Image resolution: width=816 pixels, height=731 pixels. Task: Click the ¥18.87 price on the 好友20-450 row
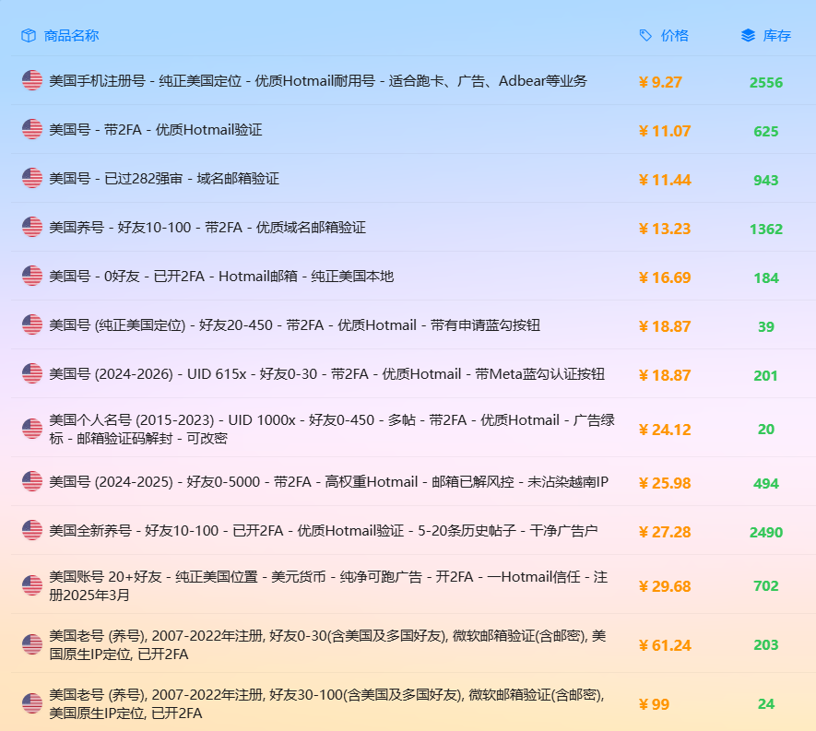(665, 326)
